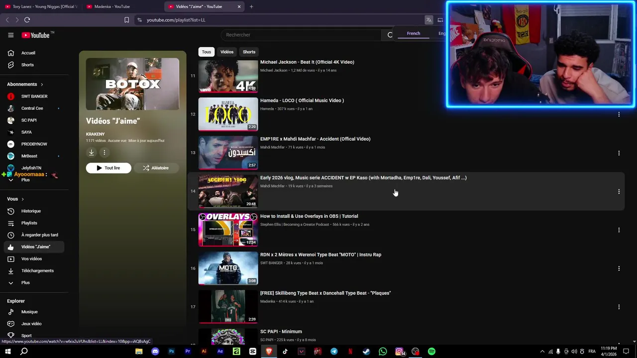Click the YouTube logo
637x358 pixels.
tap(35, 35)
